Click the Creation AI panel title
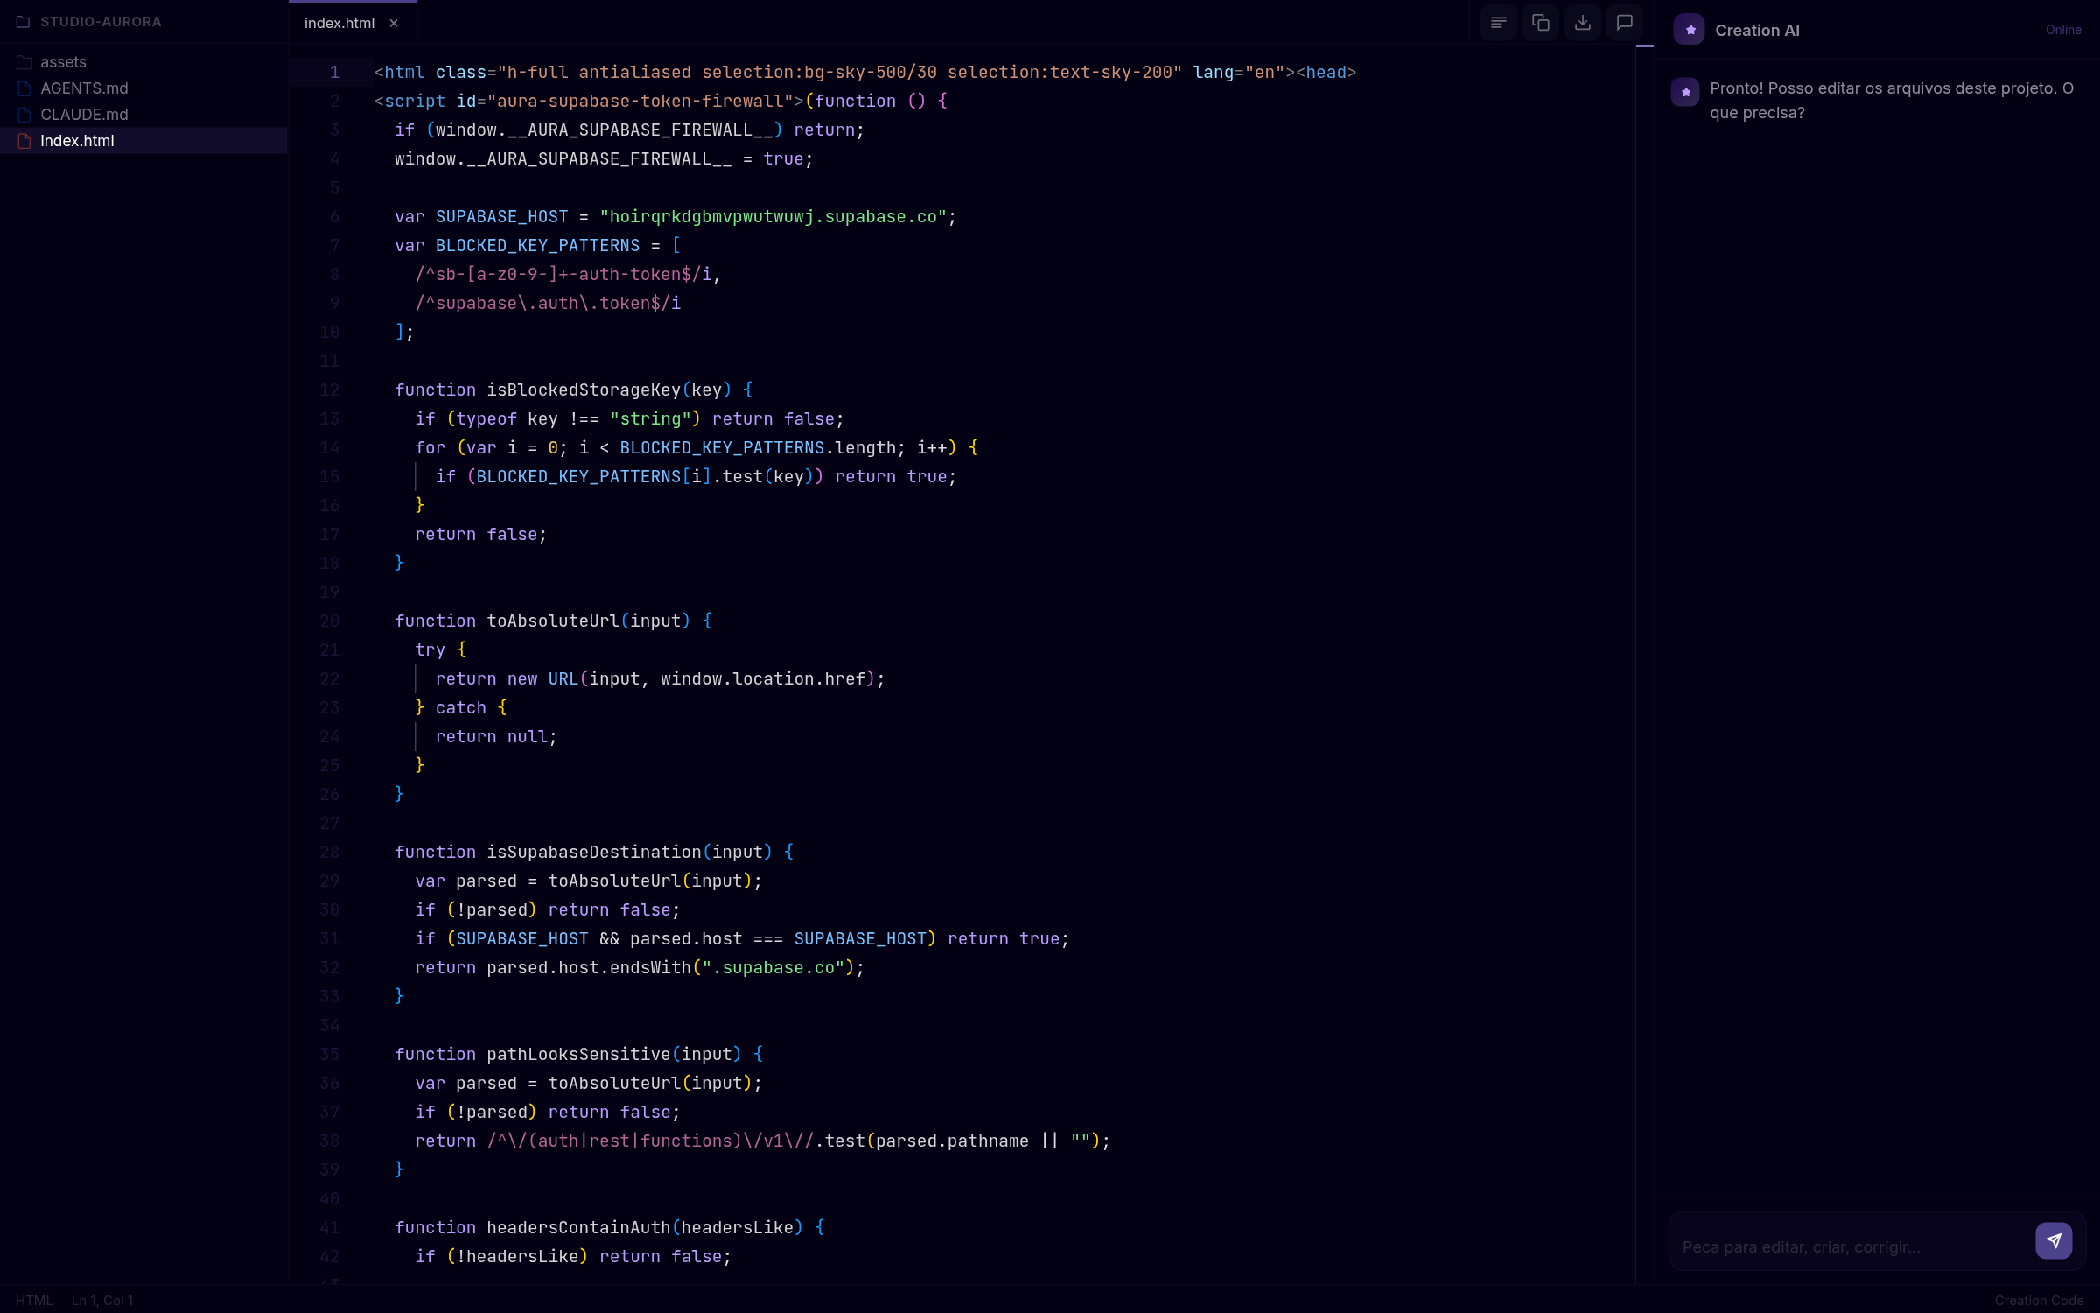 pyautogui.click(x=1757, y=31)
